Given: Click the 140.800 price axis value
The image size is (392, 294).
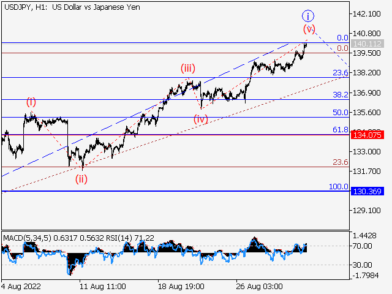Looking at the screenshot, I should 366,33.
